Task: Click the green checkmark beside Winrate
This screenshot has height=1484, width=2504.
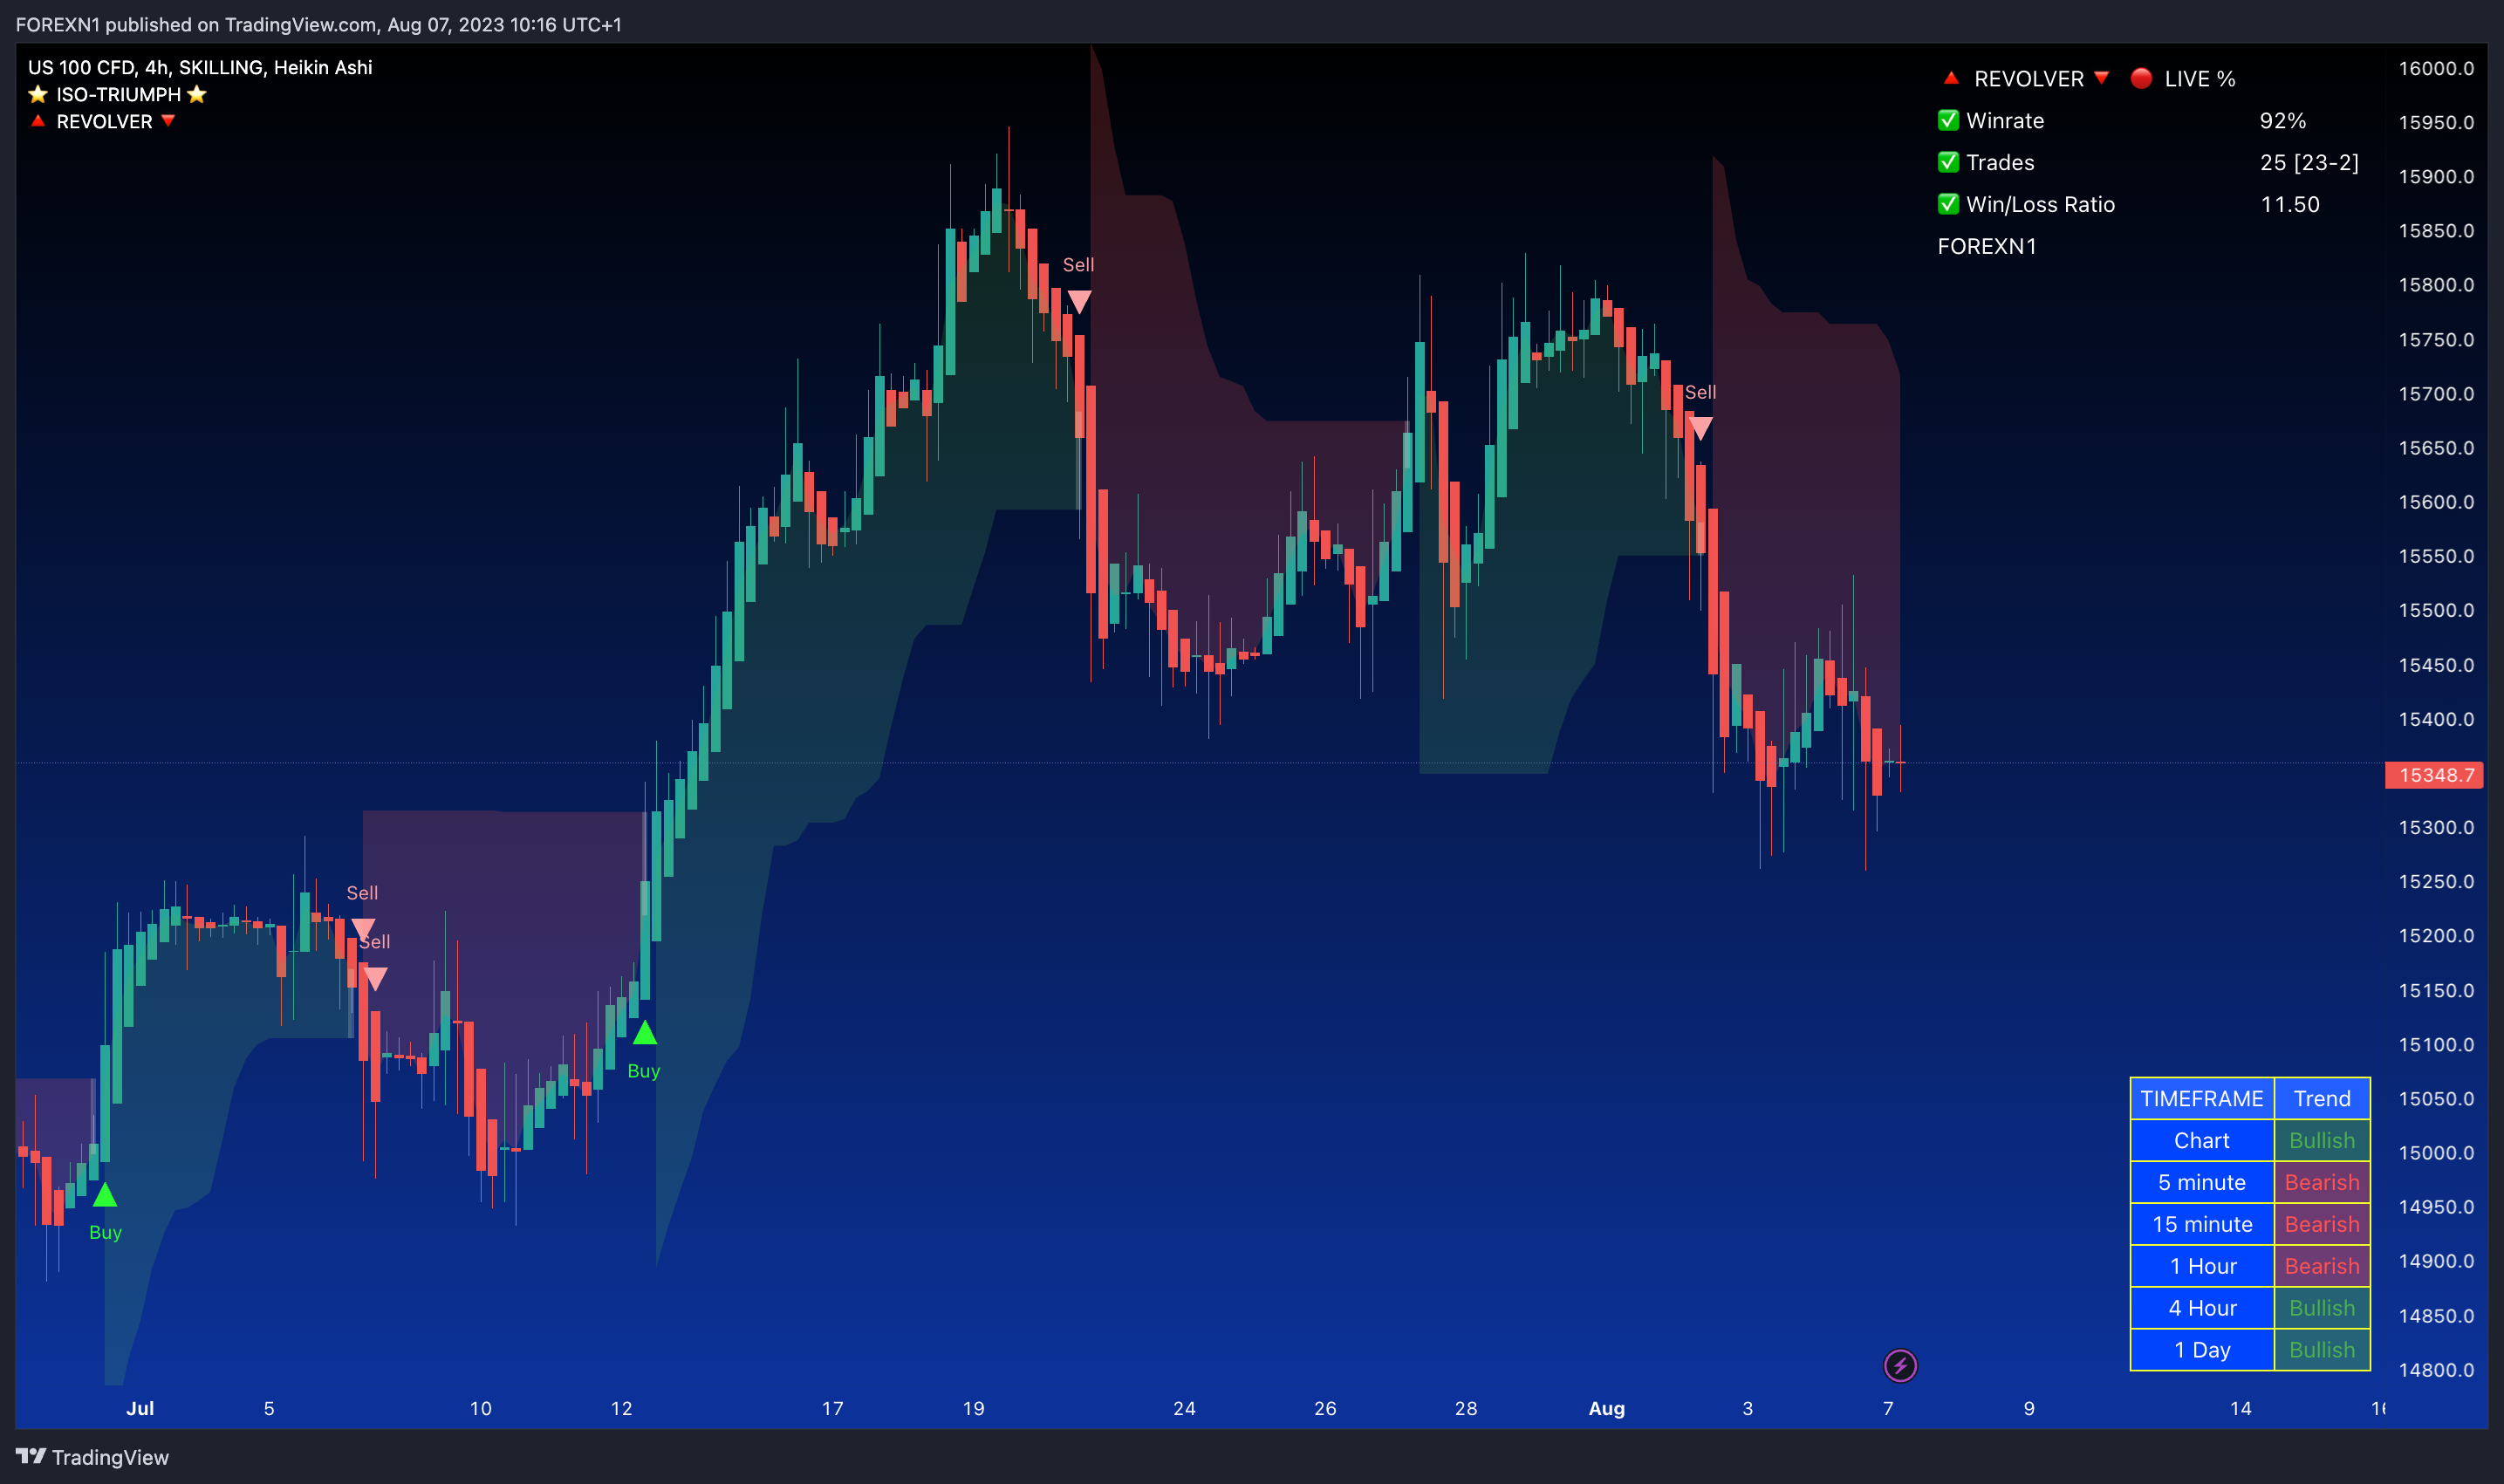Action: pos(1948,120)
